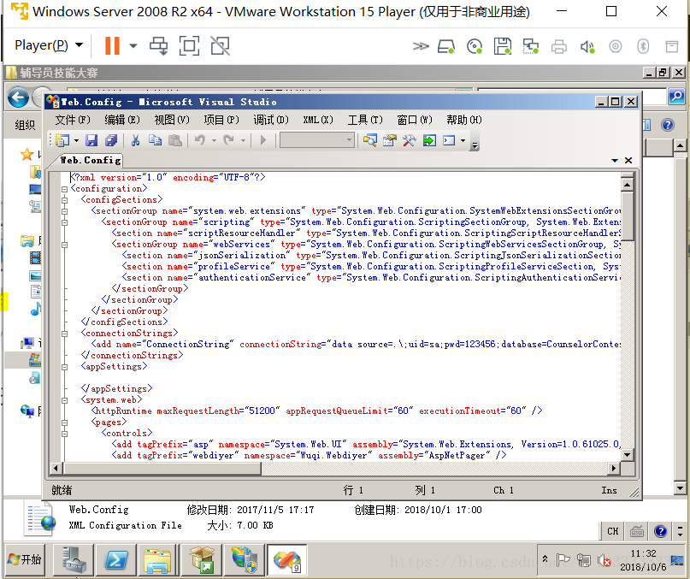Close the Web.Config document tab
The width and height of the screenshot is (690, 579).
point(628,161)
